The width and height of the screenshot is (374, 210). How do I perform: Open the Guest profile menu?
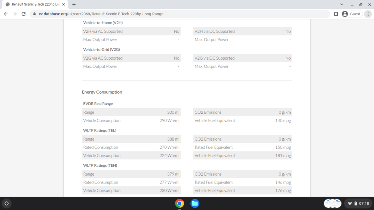click(352, 14)
